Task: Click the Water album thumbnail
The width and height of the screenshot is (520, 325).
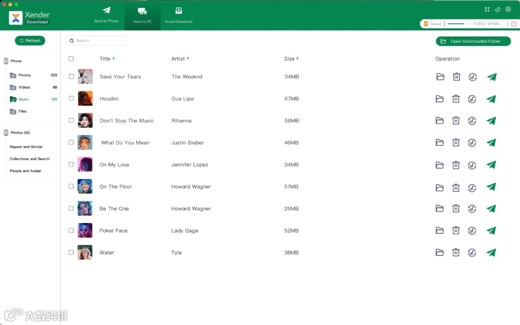Action: [85, 252]
